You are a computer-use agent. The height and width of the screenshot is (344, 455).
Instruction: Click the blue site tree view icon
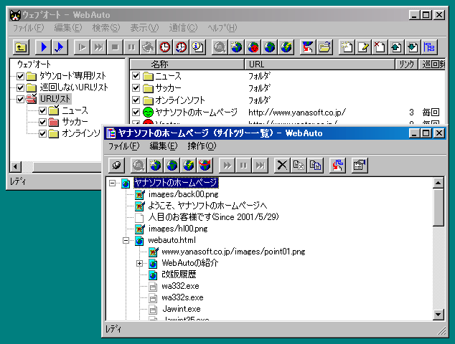429,47
